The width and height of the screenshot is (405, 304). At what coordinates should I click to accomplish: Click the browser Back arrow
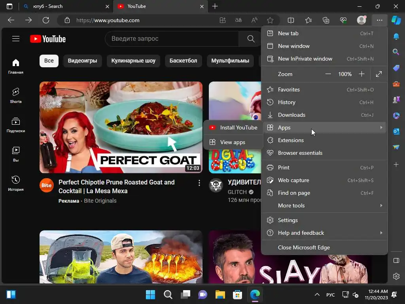(x=11, y=20)
